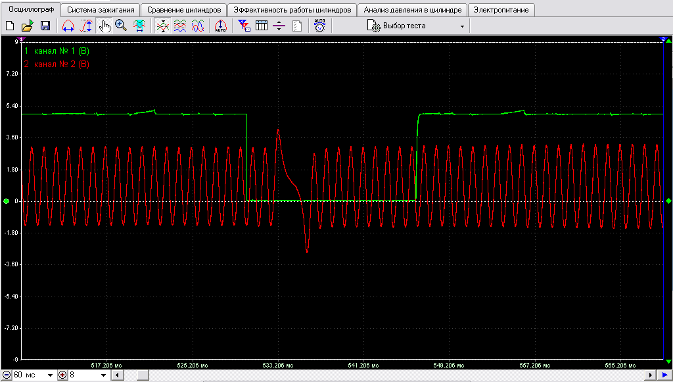Select the vertical measurement cursor tool
Screen dimensions: 673x382
[86, 26]
